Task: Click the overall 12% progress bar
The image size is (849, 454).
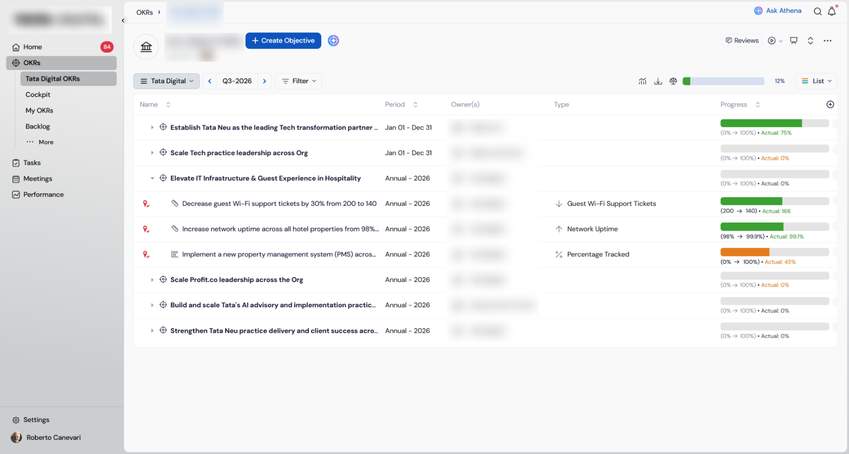Action: pyautogui.click(x=723, y=81)
